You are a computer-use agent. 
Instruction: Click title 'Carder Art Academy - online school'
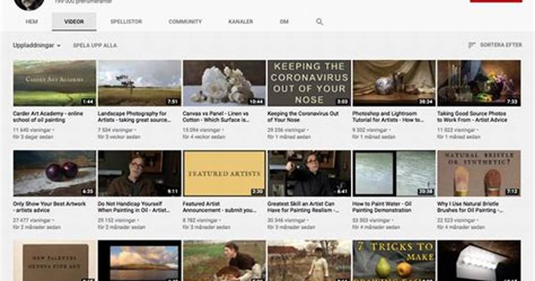point(48,117)
